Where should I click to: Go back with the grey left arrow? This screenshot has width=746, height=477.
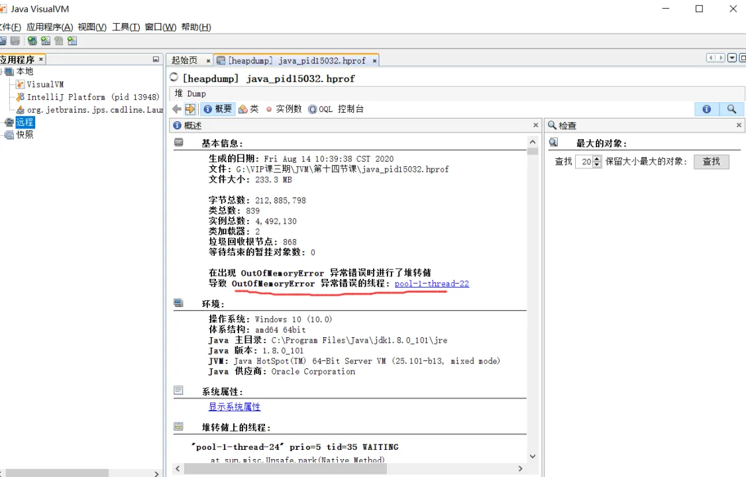click(176, 109)
